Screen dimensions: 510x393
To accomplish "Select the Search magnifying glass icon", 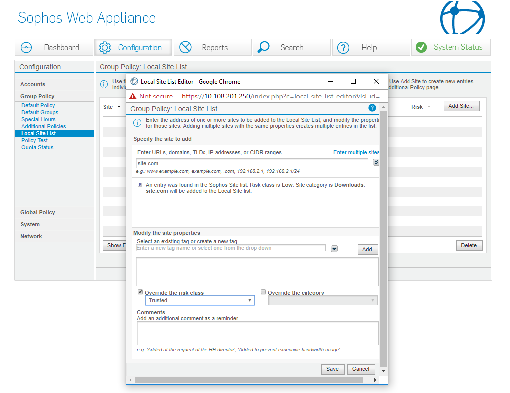I will (x=262, y=48).
